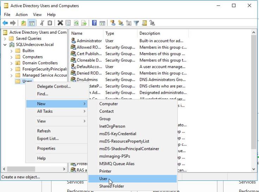Select MSMQ Queue Alias in submenu

(x=132, y=164)
